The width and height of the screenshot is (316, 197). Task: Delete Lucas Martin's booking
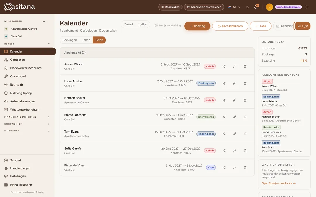pyautogui.click(x=245, y=83)
